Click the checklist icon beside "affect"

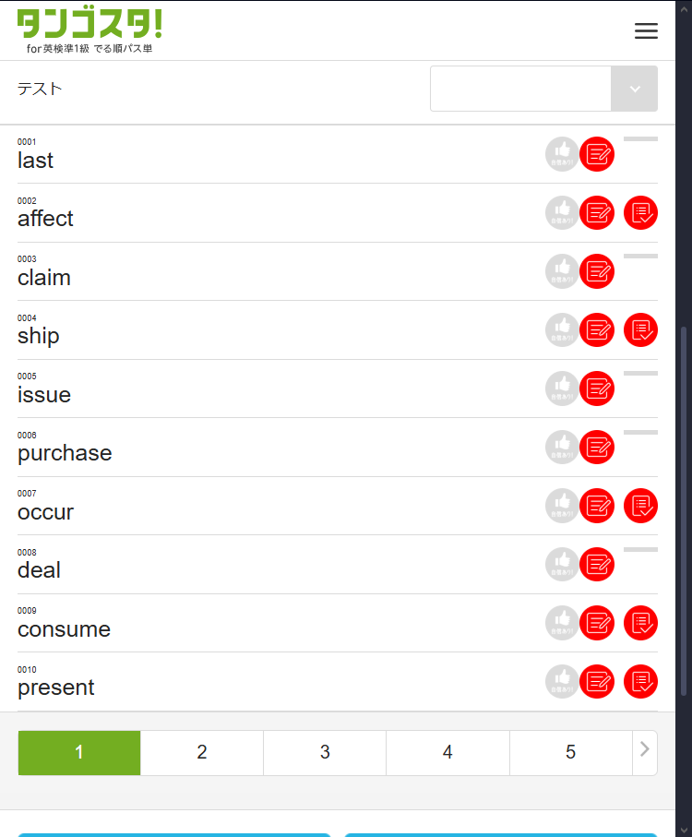click(x=640, y=213)
